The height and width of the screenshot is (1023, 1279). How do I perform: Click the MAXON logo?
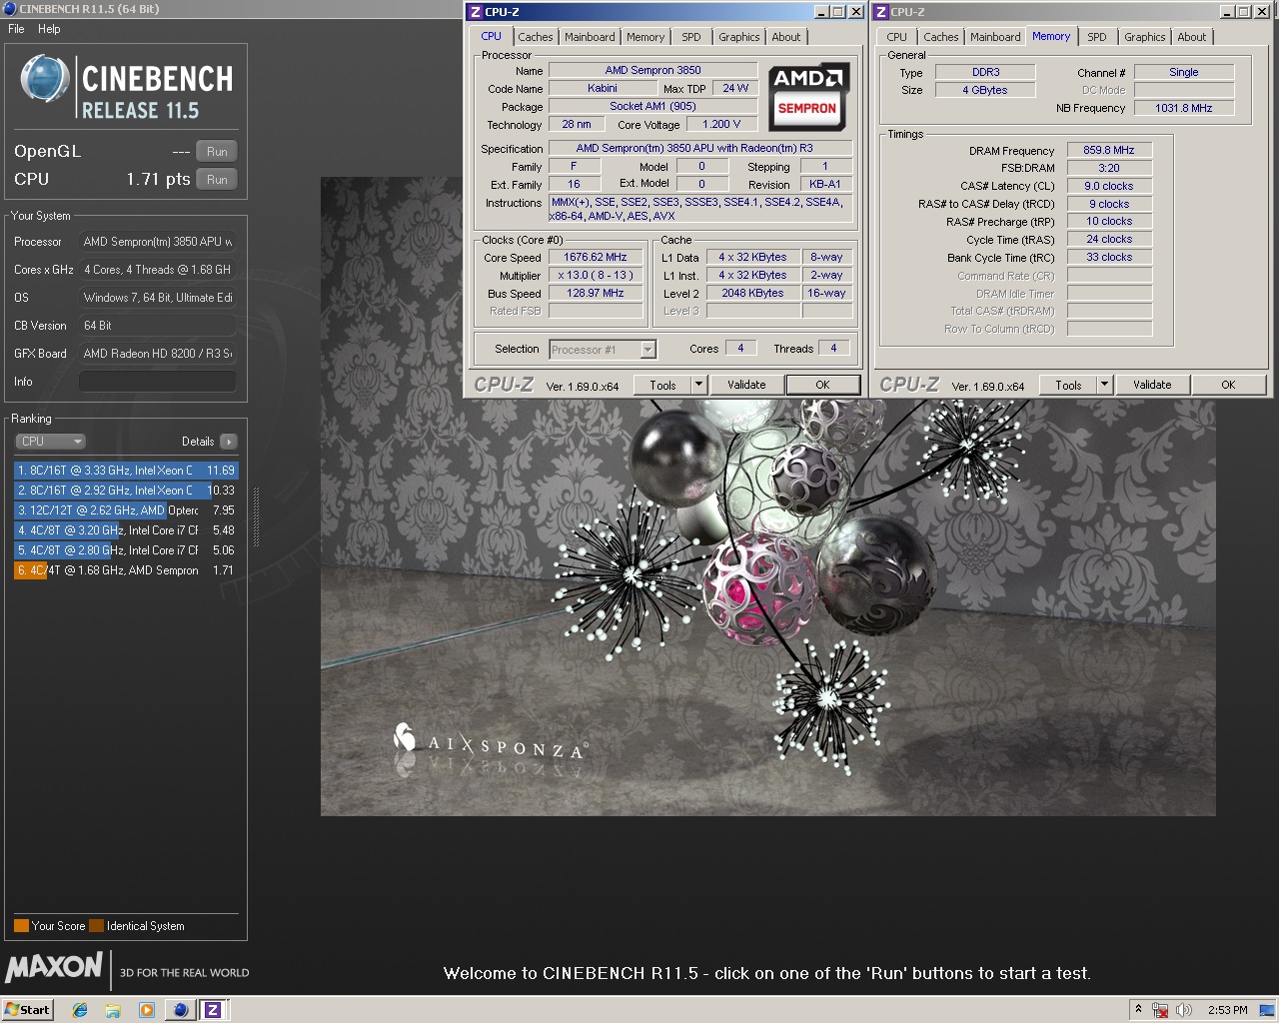pyautogui.click(x=55, y=967)
